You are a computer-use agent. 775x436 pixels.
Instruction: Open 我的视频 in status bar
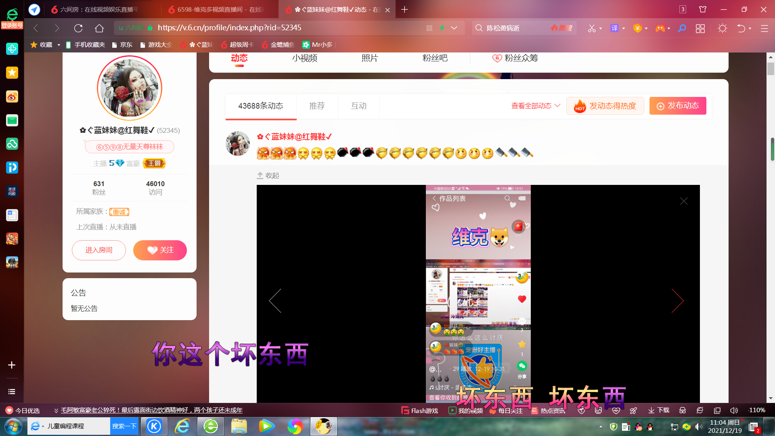pos(466,411)
